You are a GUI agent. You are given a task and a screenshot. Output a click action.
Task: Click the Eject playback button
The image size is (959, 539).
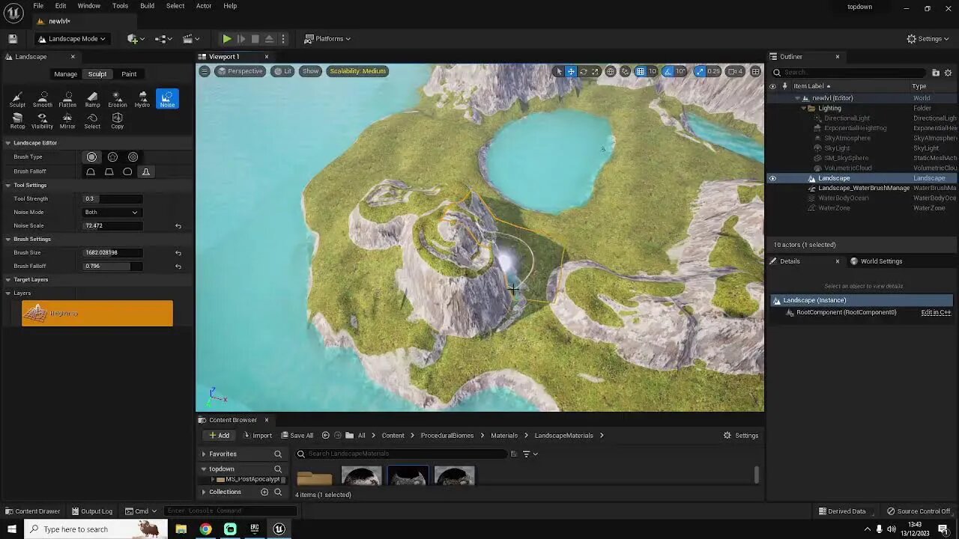coord(269,39)
